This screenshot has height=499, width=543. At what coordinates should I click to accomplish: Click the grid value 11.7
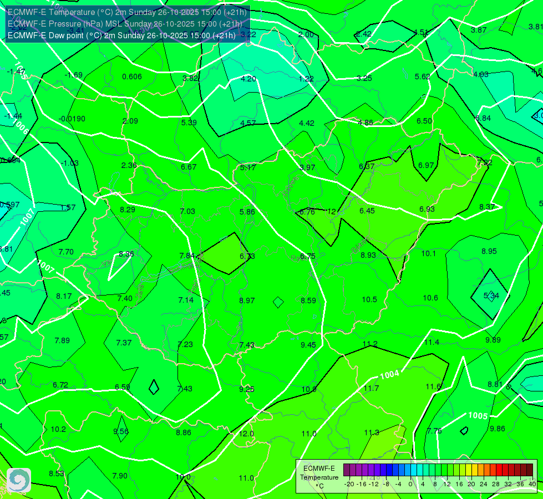coord(371,388)
